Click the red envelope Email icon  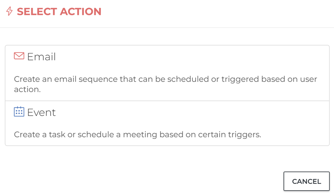point(19,56)
